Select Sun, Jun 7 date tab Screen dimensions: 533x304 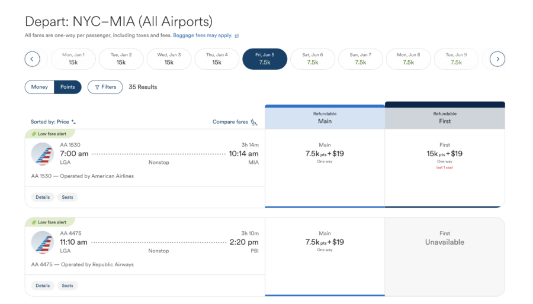coord(361,59)
